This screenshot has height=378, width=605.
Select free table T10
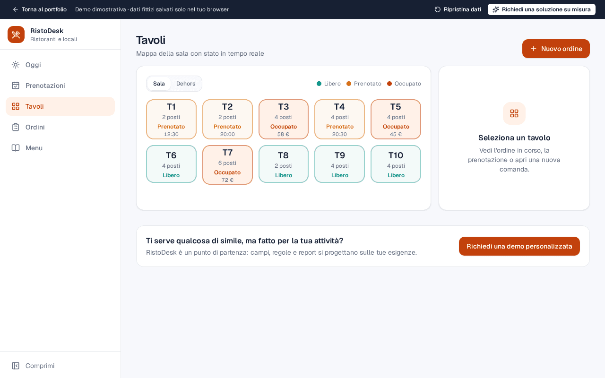(396, 164)
